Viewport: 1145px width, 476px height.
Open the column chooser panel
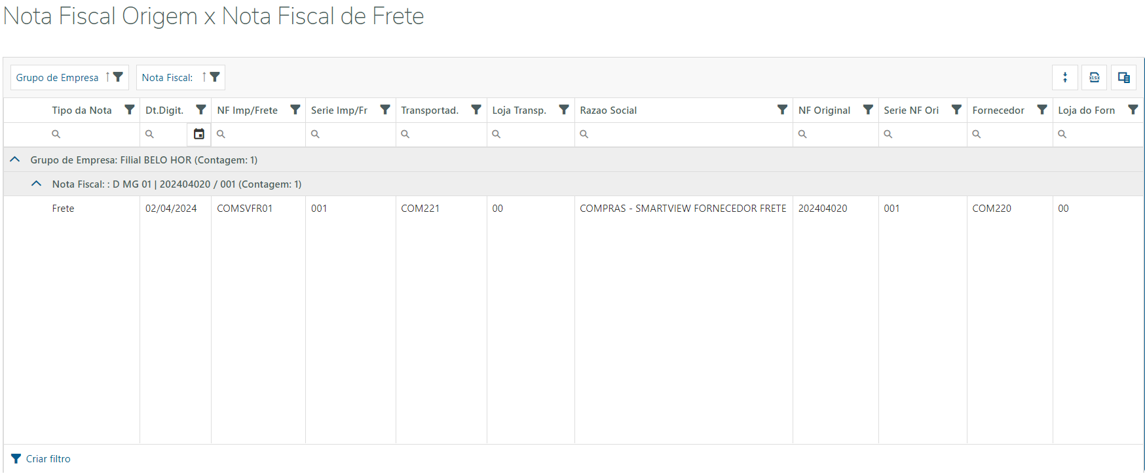pos(1123,77)
